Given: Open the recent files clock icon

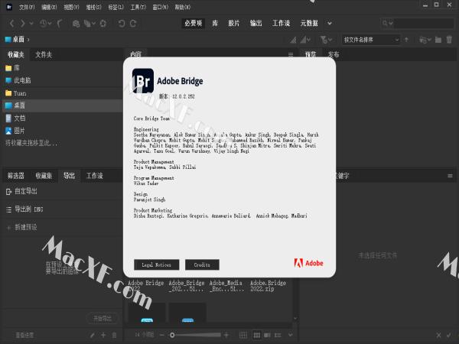Looking at the screenshot, I should pos(43,23).
